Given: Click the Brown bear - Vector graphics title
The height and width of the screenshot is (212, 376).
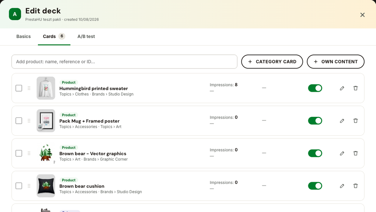Looking at the screenshot, I should pyautogui.click(x=93, y=153).
